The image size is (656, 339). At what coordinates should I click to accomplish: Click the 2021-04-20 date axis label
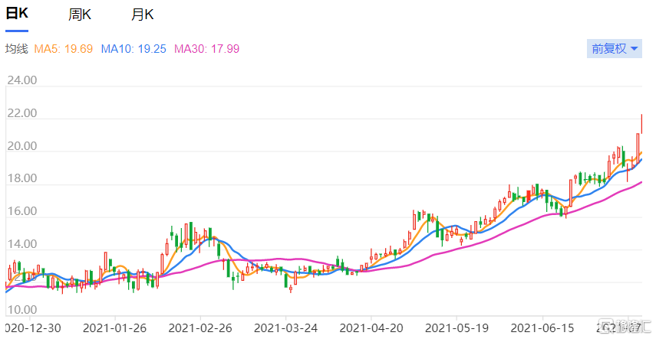371,328
